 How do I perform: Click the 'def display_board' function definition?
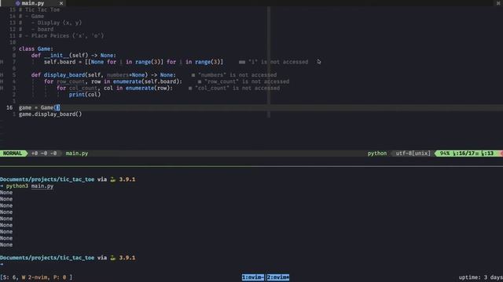point(103,75)
